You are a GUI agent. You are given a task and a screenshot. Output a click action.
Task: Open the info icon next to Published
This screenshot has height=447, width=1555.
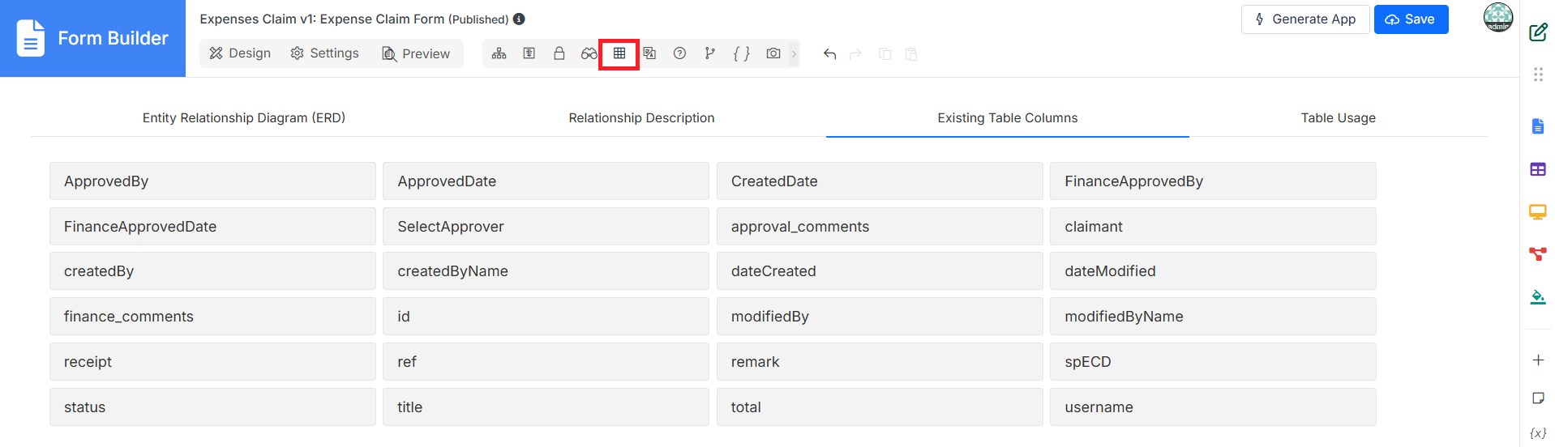click(519, 19)
